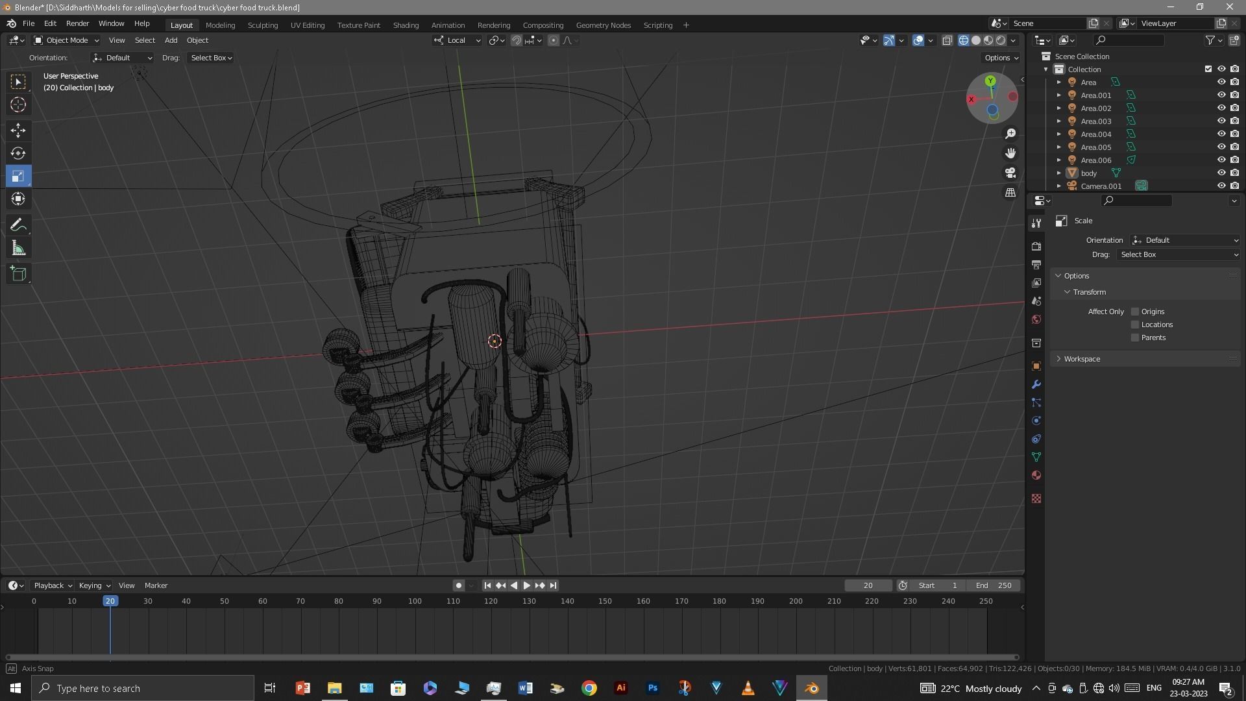Screen dimensions: 1246x701
Task: Click the pan view hand icon
Action: coord(1010,153)
